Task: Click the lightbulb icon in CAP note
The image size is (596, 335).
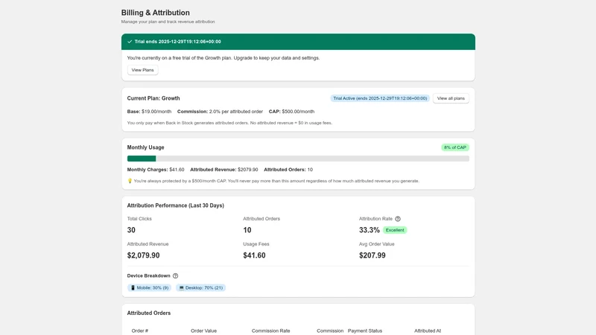Action: pos(130,181)
